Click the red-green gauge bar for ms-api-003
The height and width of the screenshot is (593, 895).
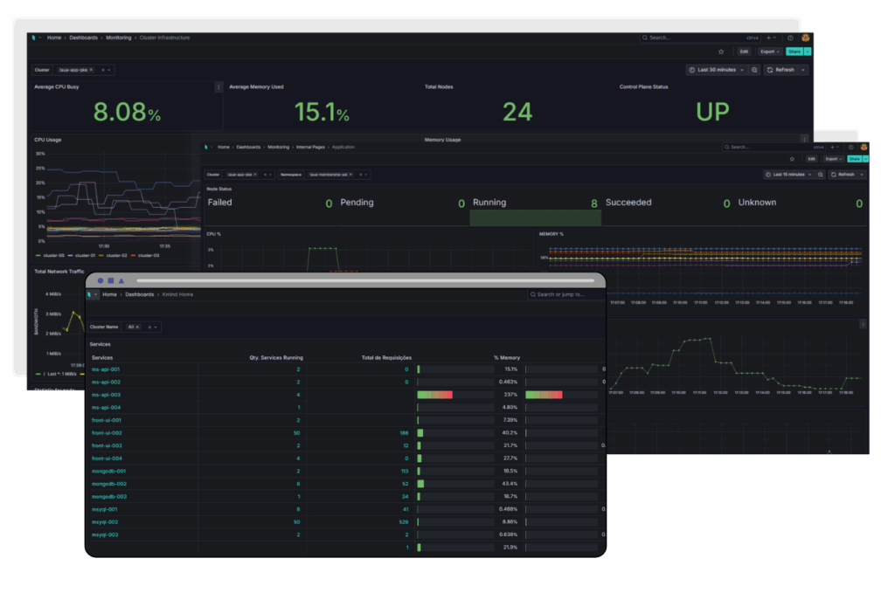(x=434, y=395)
